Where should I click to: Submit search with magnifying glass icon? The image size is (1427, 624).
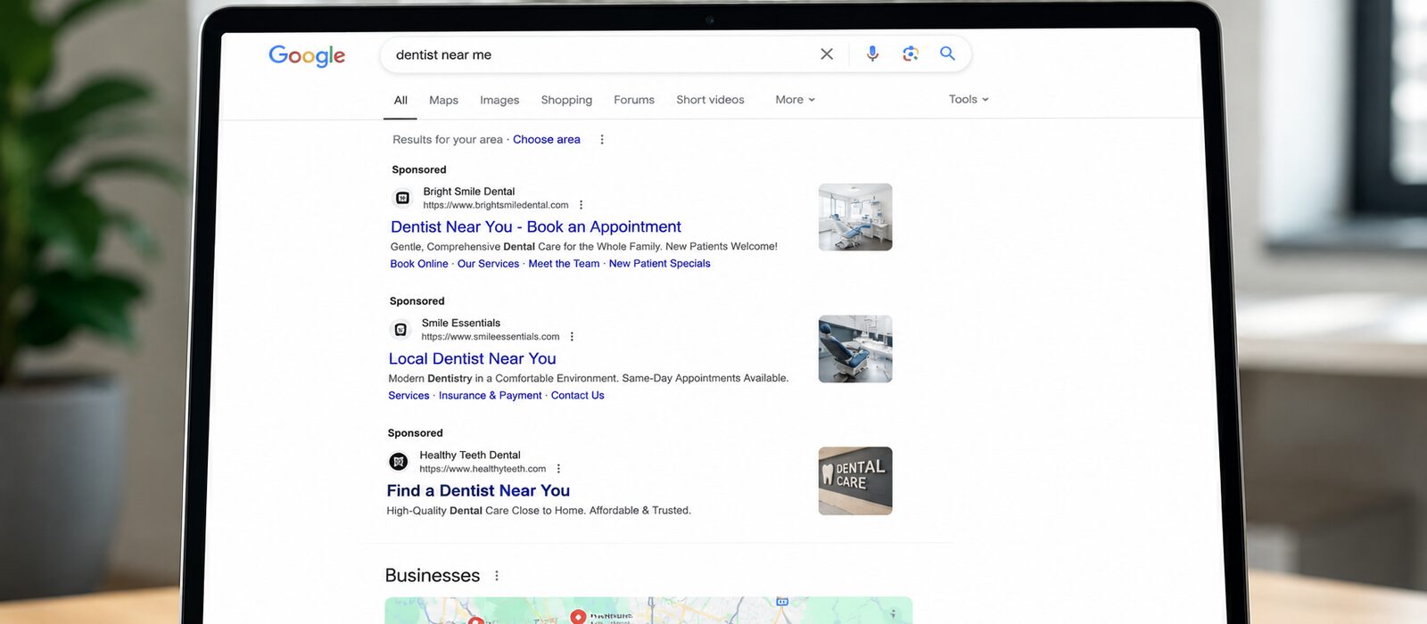coord(947,53)
